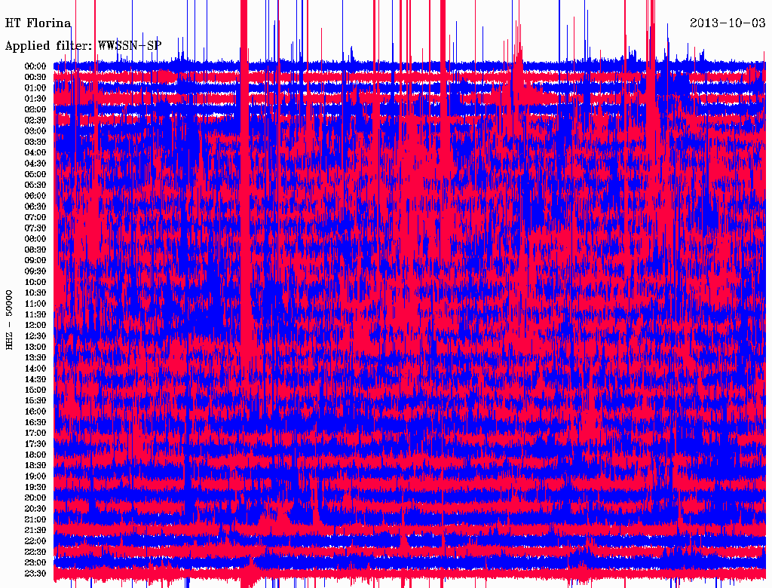Select the 04:30 time label

tap(35, 163)
